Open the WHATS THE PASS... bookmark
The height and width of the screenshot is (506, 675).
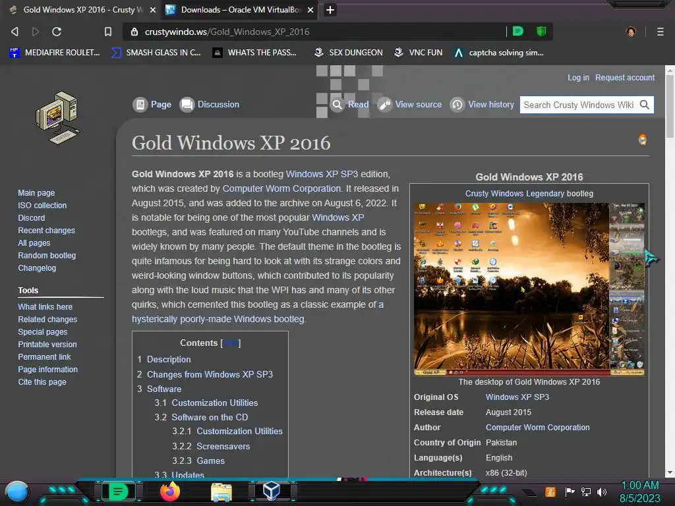tap(255, 53)
